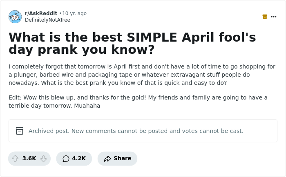Click the post title heading
This screenshot has height=177, width=286.
[x=132, y=43]
